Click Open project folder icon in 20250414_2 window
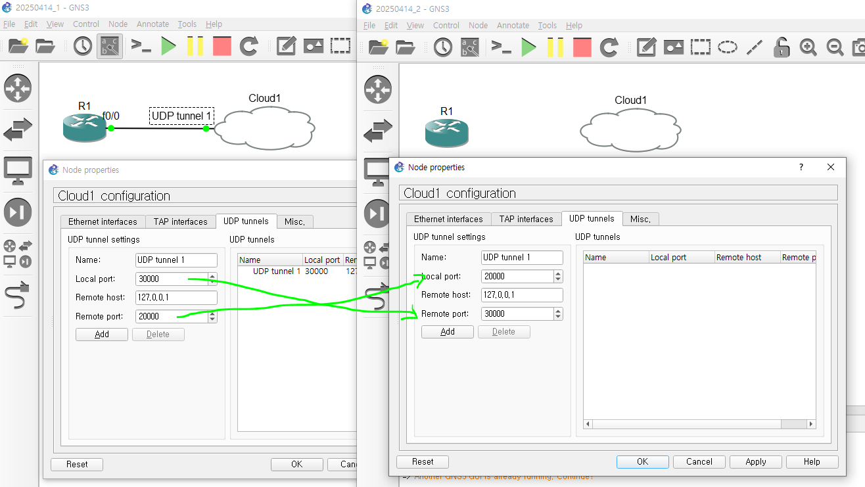865x487 pixels. coord(406,47)
